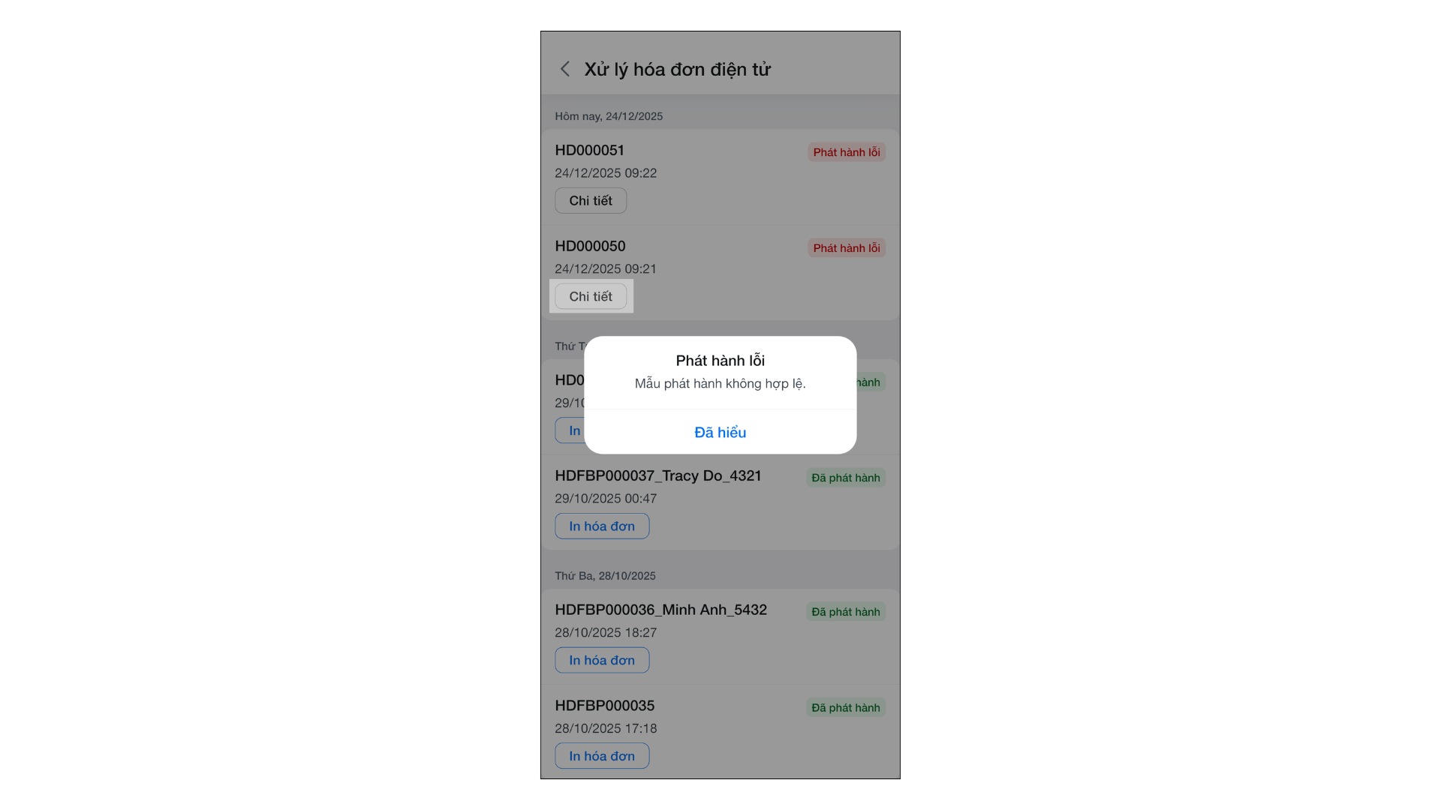The width and height of the screenshot is (1441, 810).
Task: Open the HDFBP000037_Tracy Do_4321 invoice entry
Action: 720,502
